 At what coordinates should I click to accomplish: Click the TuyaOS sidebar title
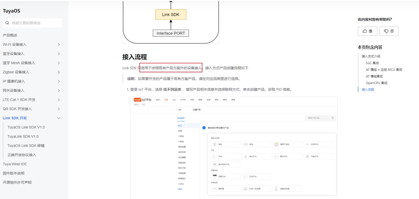coord(12,11)
